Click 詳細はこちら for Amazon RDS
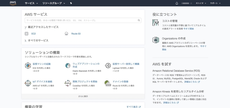Image resolution: width=230 pixels, height=108 pixels. click(x=191, y=82)
